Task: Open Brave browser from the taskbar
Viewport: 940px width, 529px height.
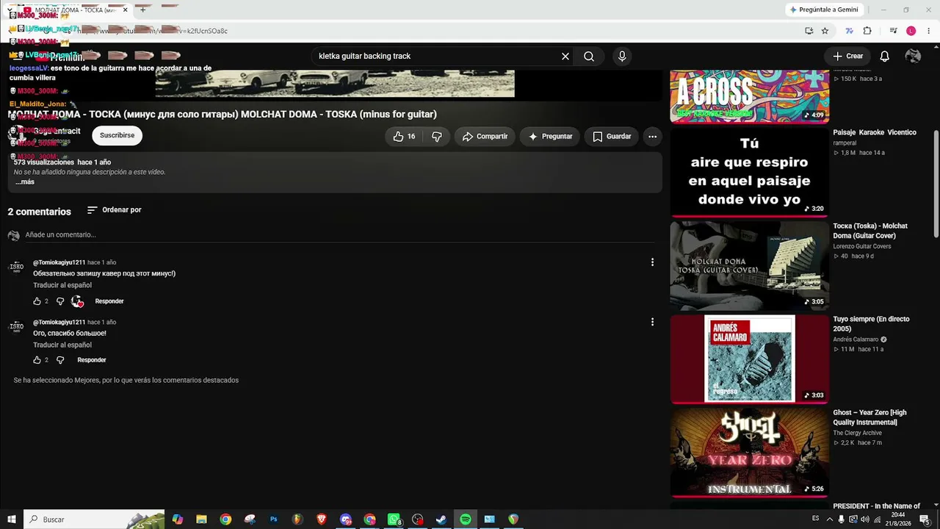Action: pyautogui.click(x=321, y=519)
